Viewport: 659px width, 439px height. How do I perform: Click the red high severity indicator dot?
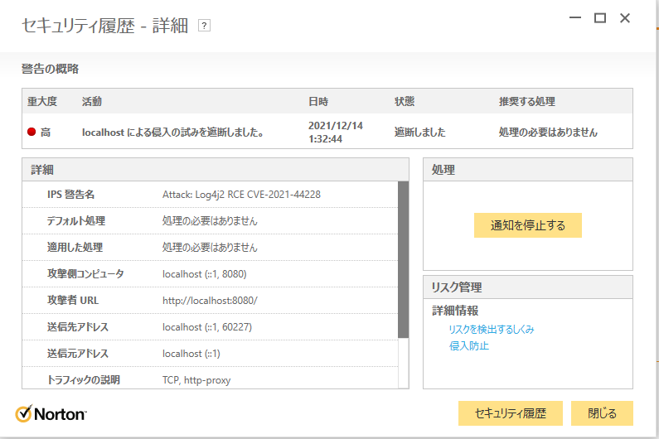pyautogui.click(x=31, y=132)
